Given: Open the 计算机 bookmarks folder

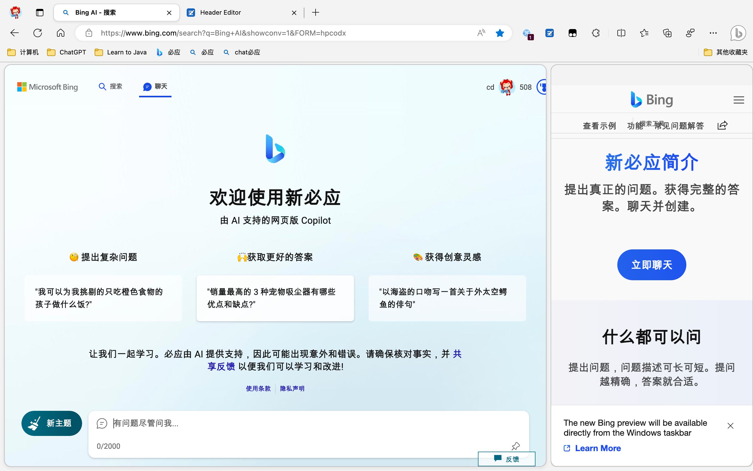Looking at the screenshot, I should pyautogui.click(x=23, y=52).
